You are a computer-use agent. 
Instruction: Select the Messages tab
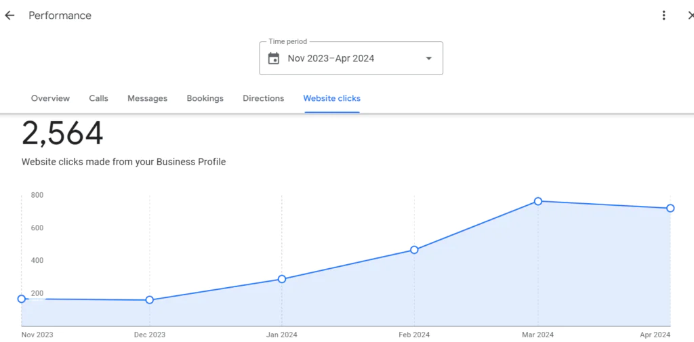click(147, 98)
